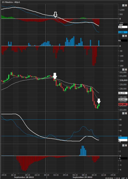The image size is (128, 179).
Task: Close the stochastic oscillator pane
Action: point(126,113)
